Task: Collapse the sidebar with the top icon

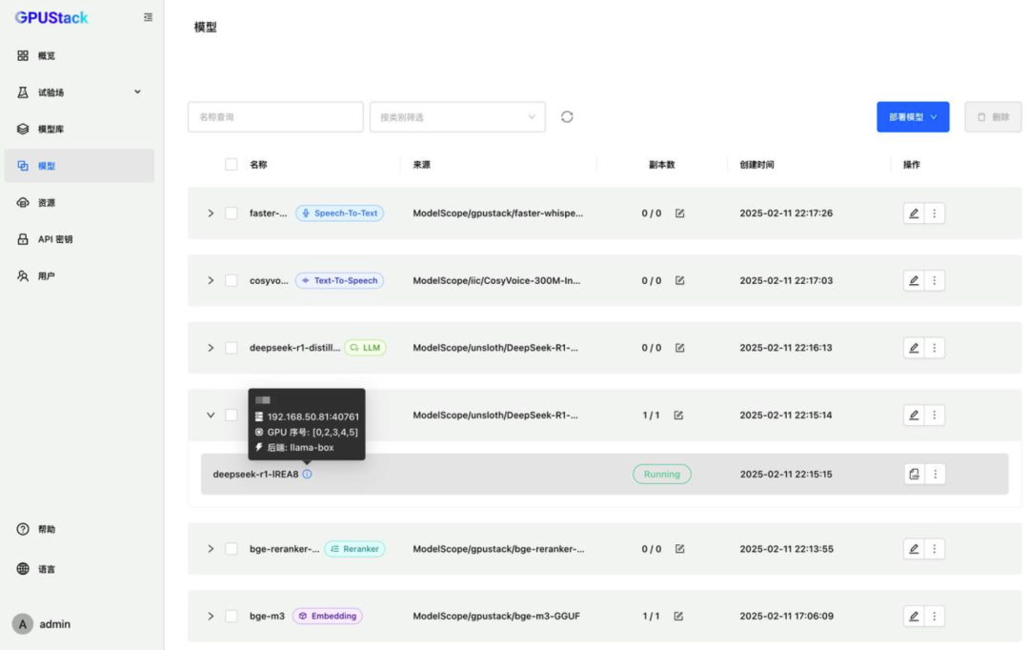Action: coord(148,17)
